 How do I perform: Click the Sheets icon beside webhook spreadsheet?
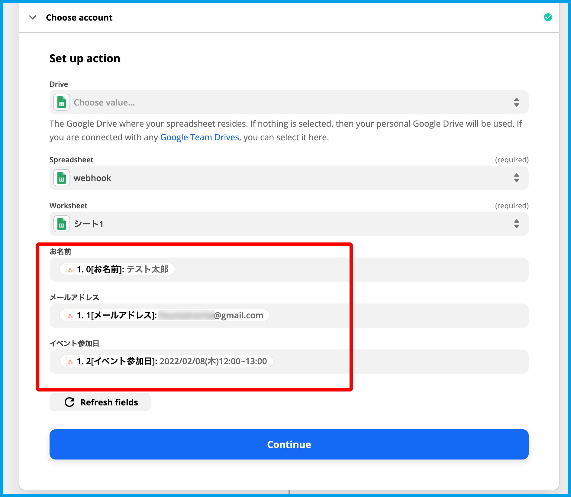62,178
